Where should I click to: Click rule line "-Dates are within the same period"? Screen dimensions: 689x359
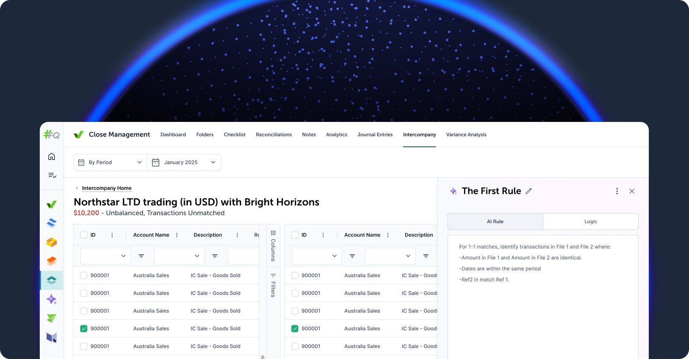pyautogui.click(x=500, y=269)
